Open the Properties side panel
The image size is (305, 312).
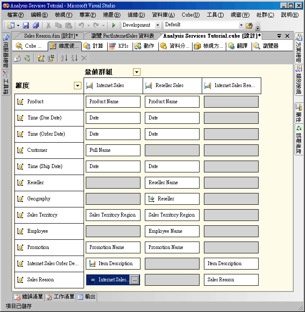299,112
